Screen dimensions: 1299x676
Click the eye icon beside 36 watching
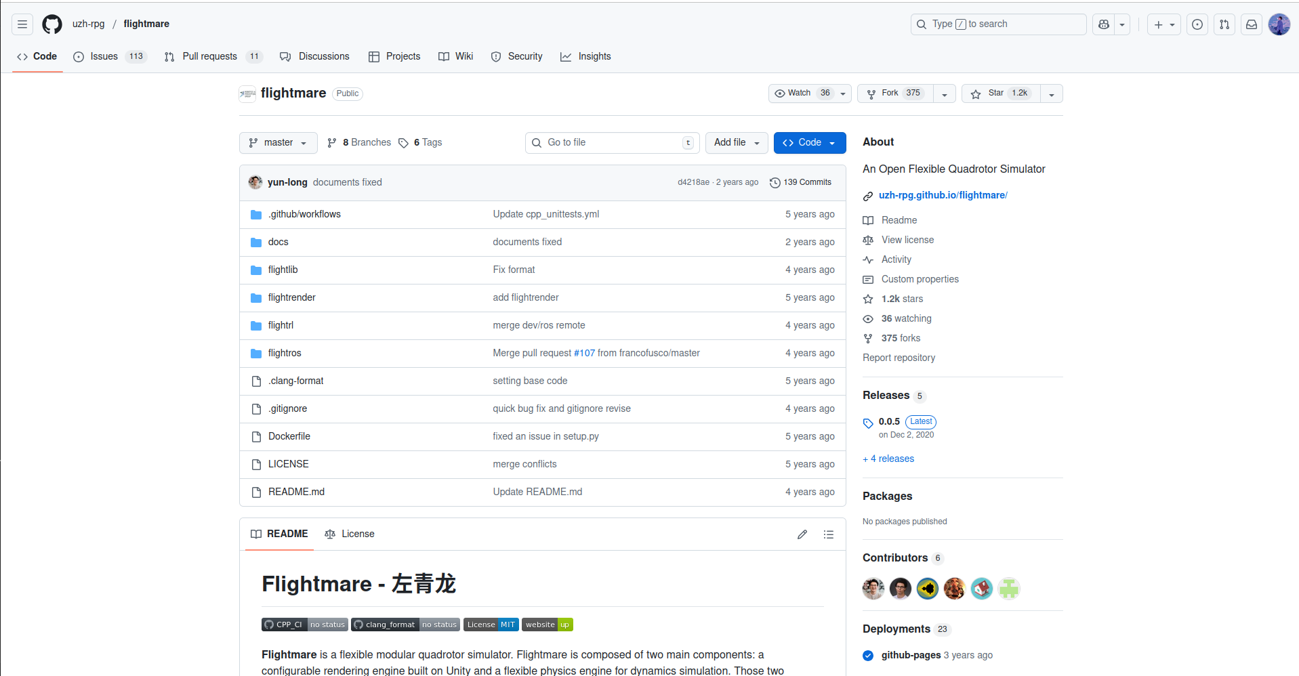pos(868,319)
